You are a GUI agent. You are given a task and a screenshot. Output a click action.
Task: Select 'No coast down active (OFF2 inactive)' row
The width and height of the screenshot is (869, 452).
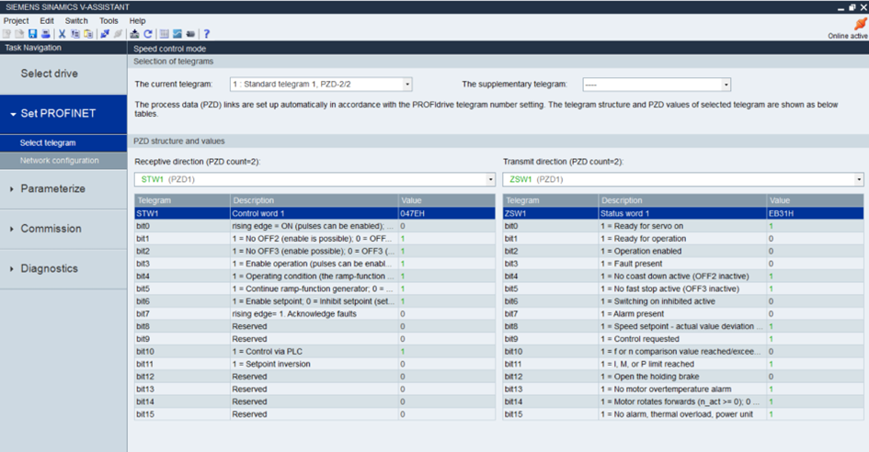pos(683,277)
